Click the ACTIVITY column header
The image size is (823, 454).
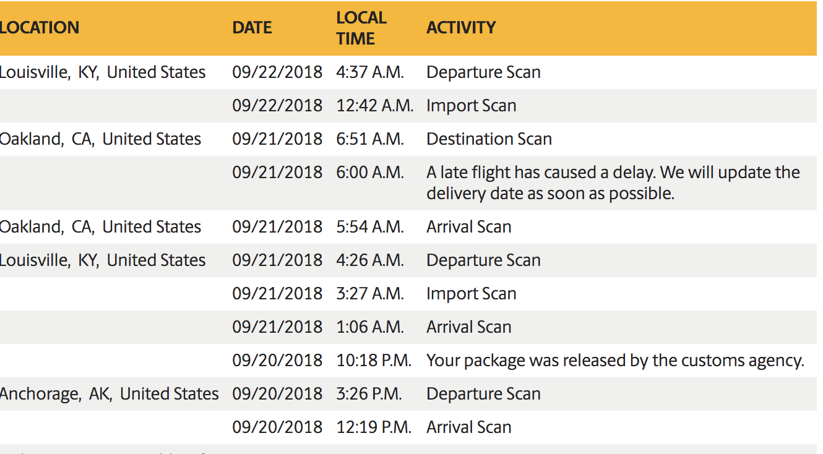pyautogui.click(x=461, y=28)
